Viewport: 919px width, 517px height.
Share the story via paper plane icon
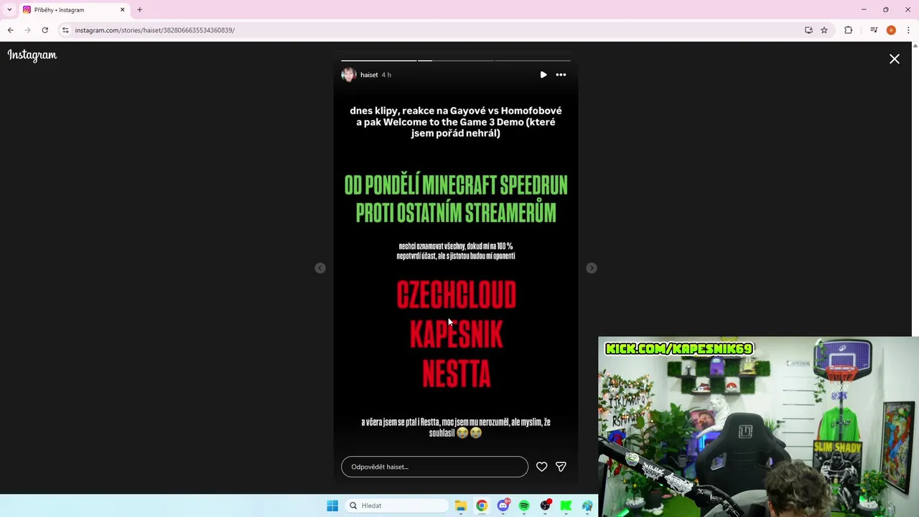tap(561, 467)
